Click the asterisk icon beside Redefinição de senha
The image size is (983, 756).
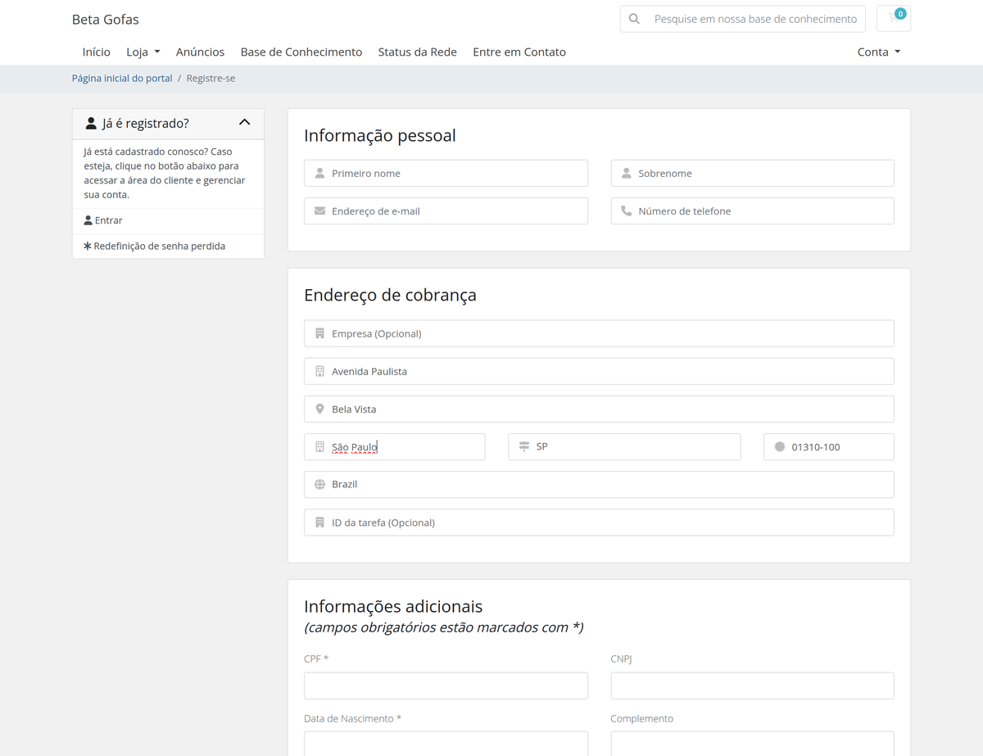pyautogui.click(x=88, y=246)
